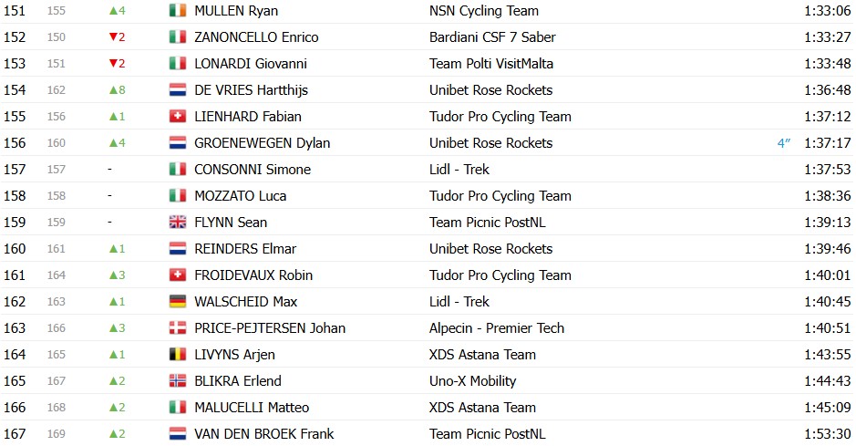Open Bardiani CSF 7 Saber team link
Viewport: 856px width, 446px height.
point(492,37)
